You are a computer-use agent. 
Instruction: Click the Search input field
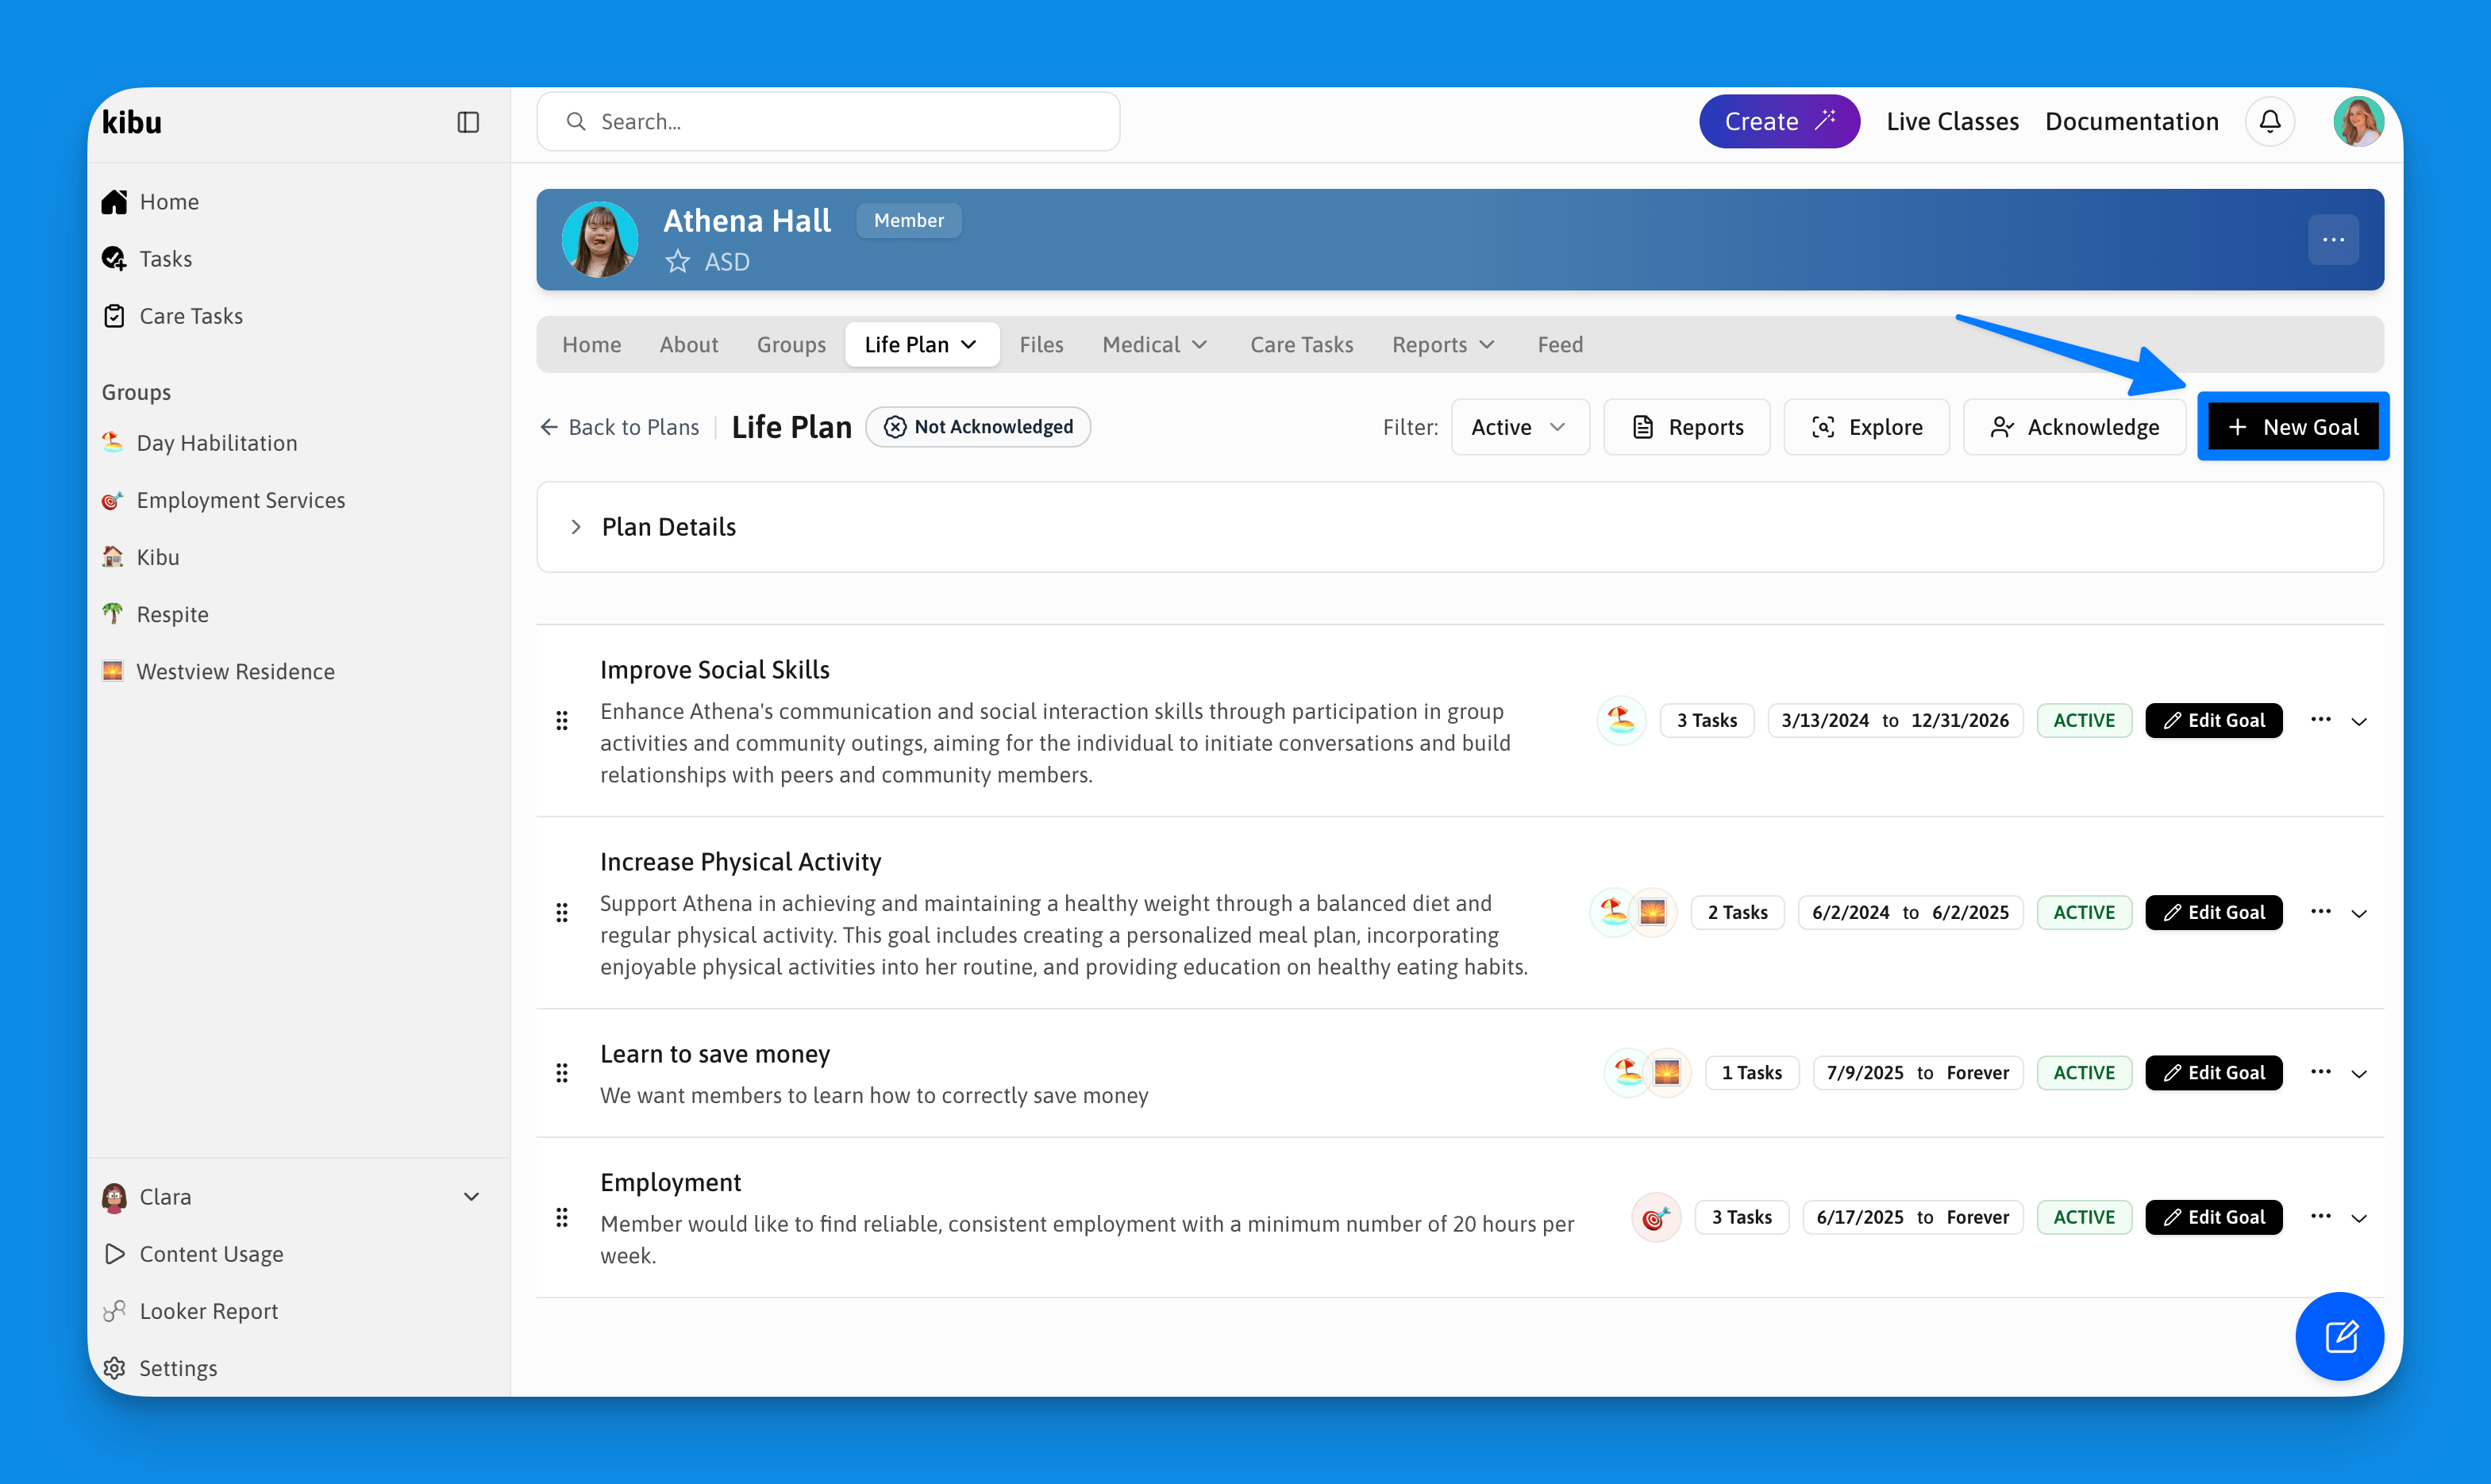828,122
